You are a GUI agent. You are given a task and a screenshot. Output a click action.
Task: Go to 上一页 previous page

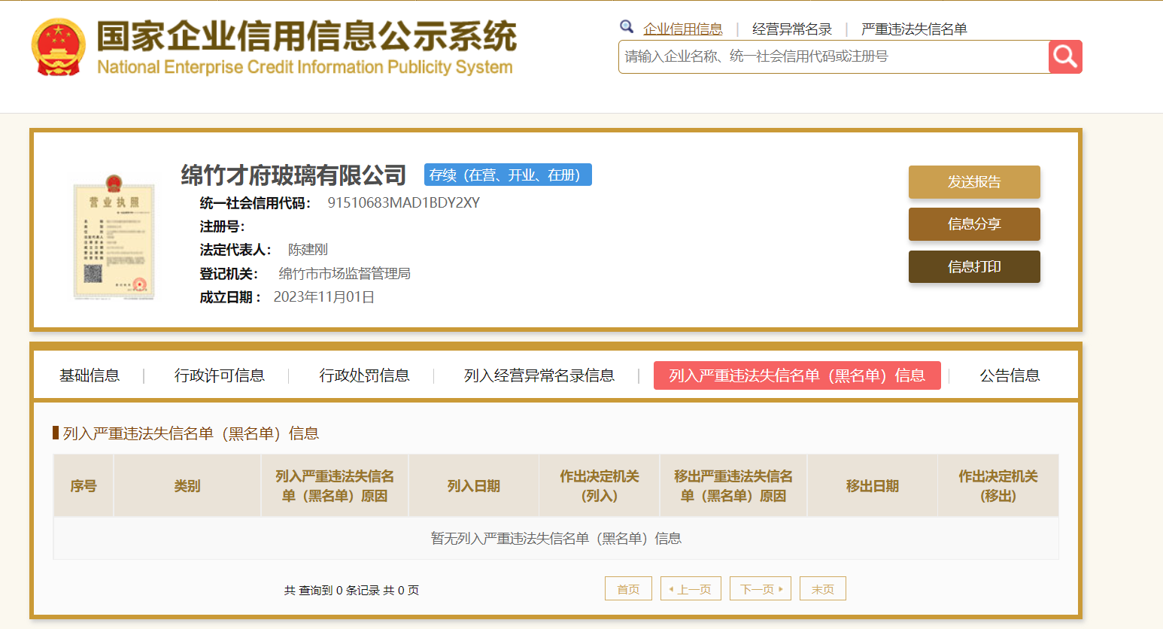691,588
